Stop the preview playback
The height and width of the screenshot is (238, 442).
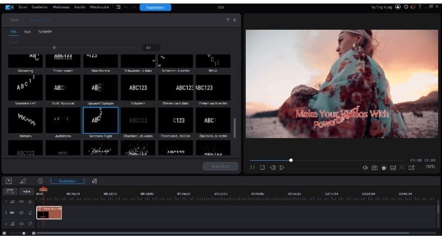pos(262,167)
